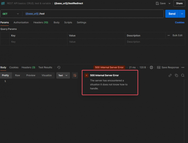Click the copy link icon

tap(170, 75)
